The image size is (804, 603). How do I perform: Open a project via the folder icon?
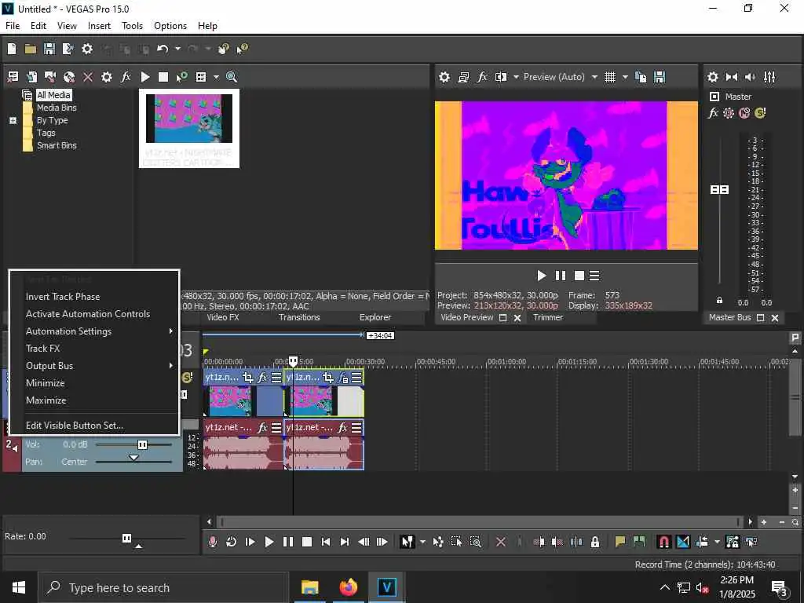(x=31, y=49)
